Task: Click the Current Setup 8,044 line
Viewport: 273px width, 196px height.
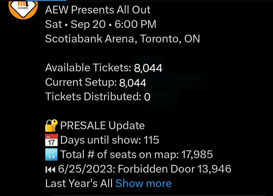Action: click(95, 82)
